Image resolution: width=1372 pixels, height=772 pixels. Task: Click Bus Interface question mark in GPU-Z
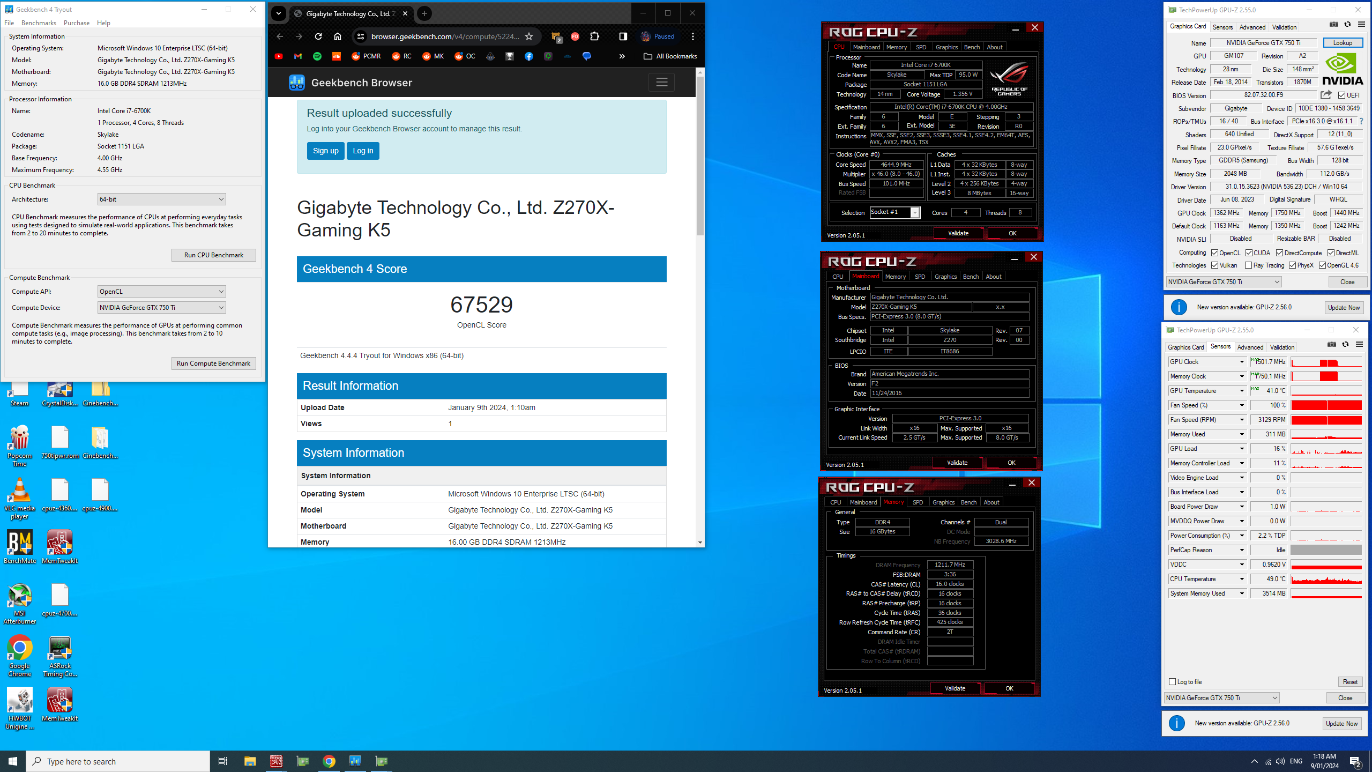(1361, 121)
